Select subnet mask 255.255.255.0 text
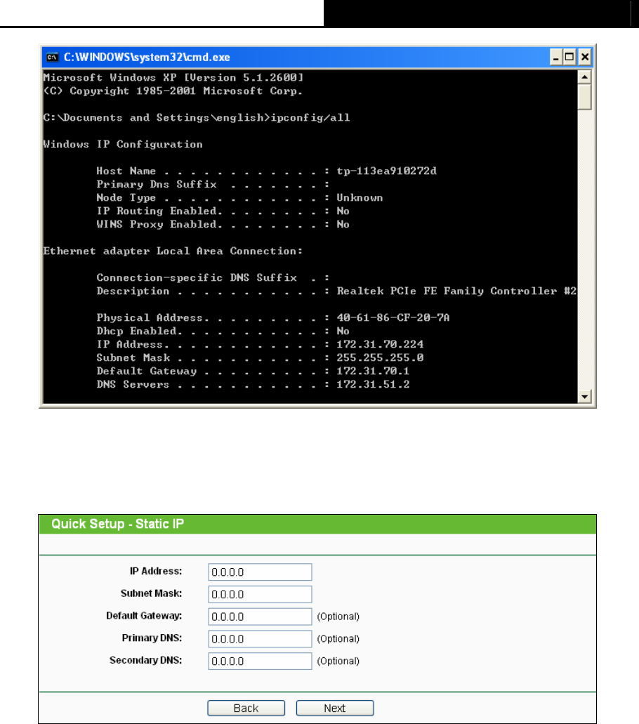Screen dimensions: 639x724 tap(380, 358)
